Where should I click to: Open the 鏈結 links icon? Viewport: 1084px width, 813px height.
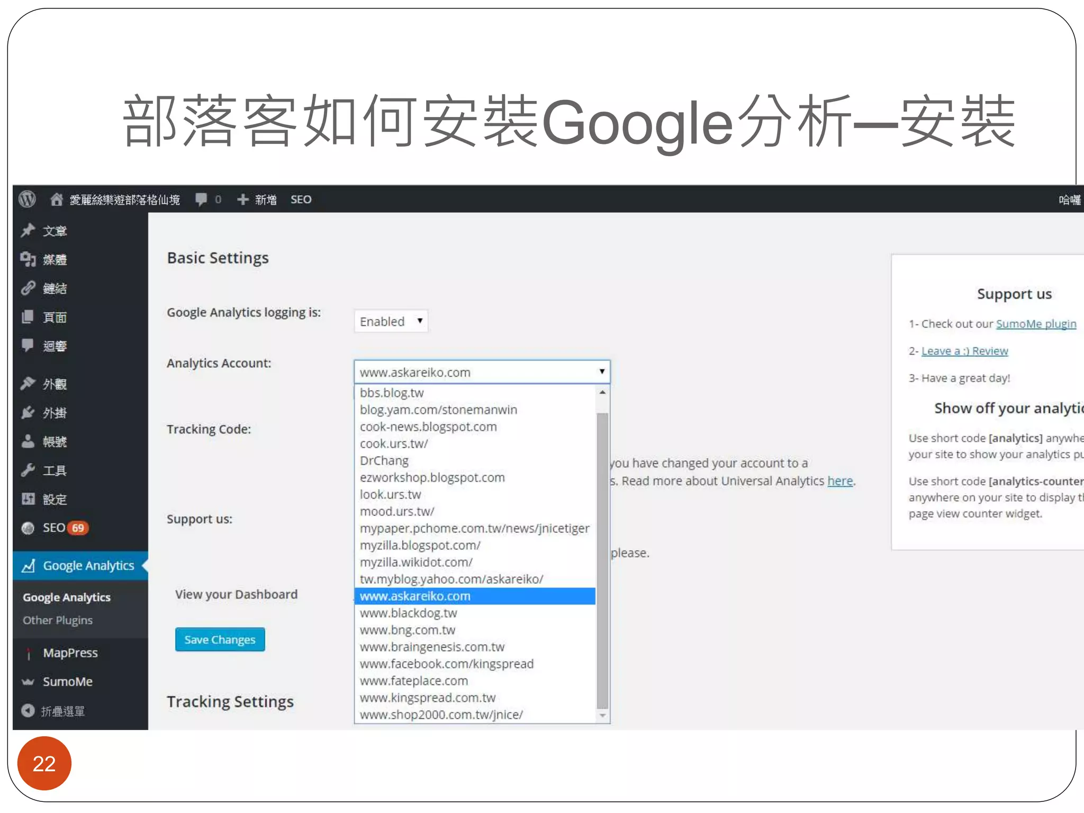pos(28,288)
